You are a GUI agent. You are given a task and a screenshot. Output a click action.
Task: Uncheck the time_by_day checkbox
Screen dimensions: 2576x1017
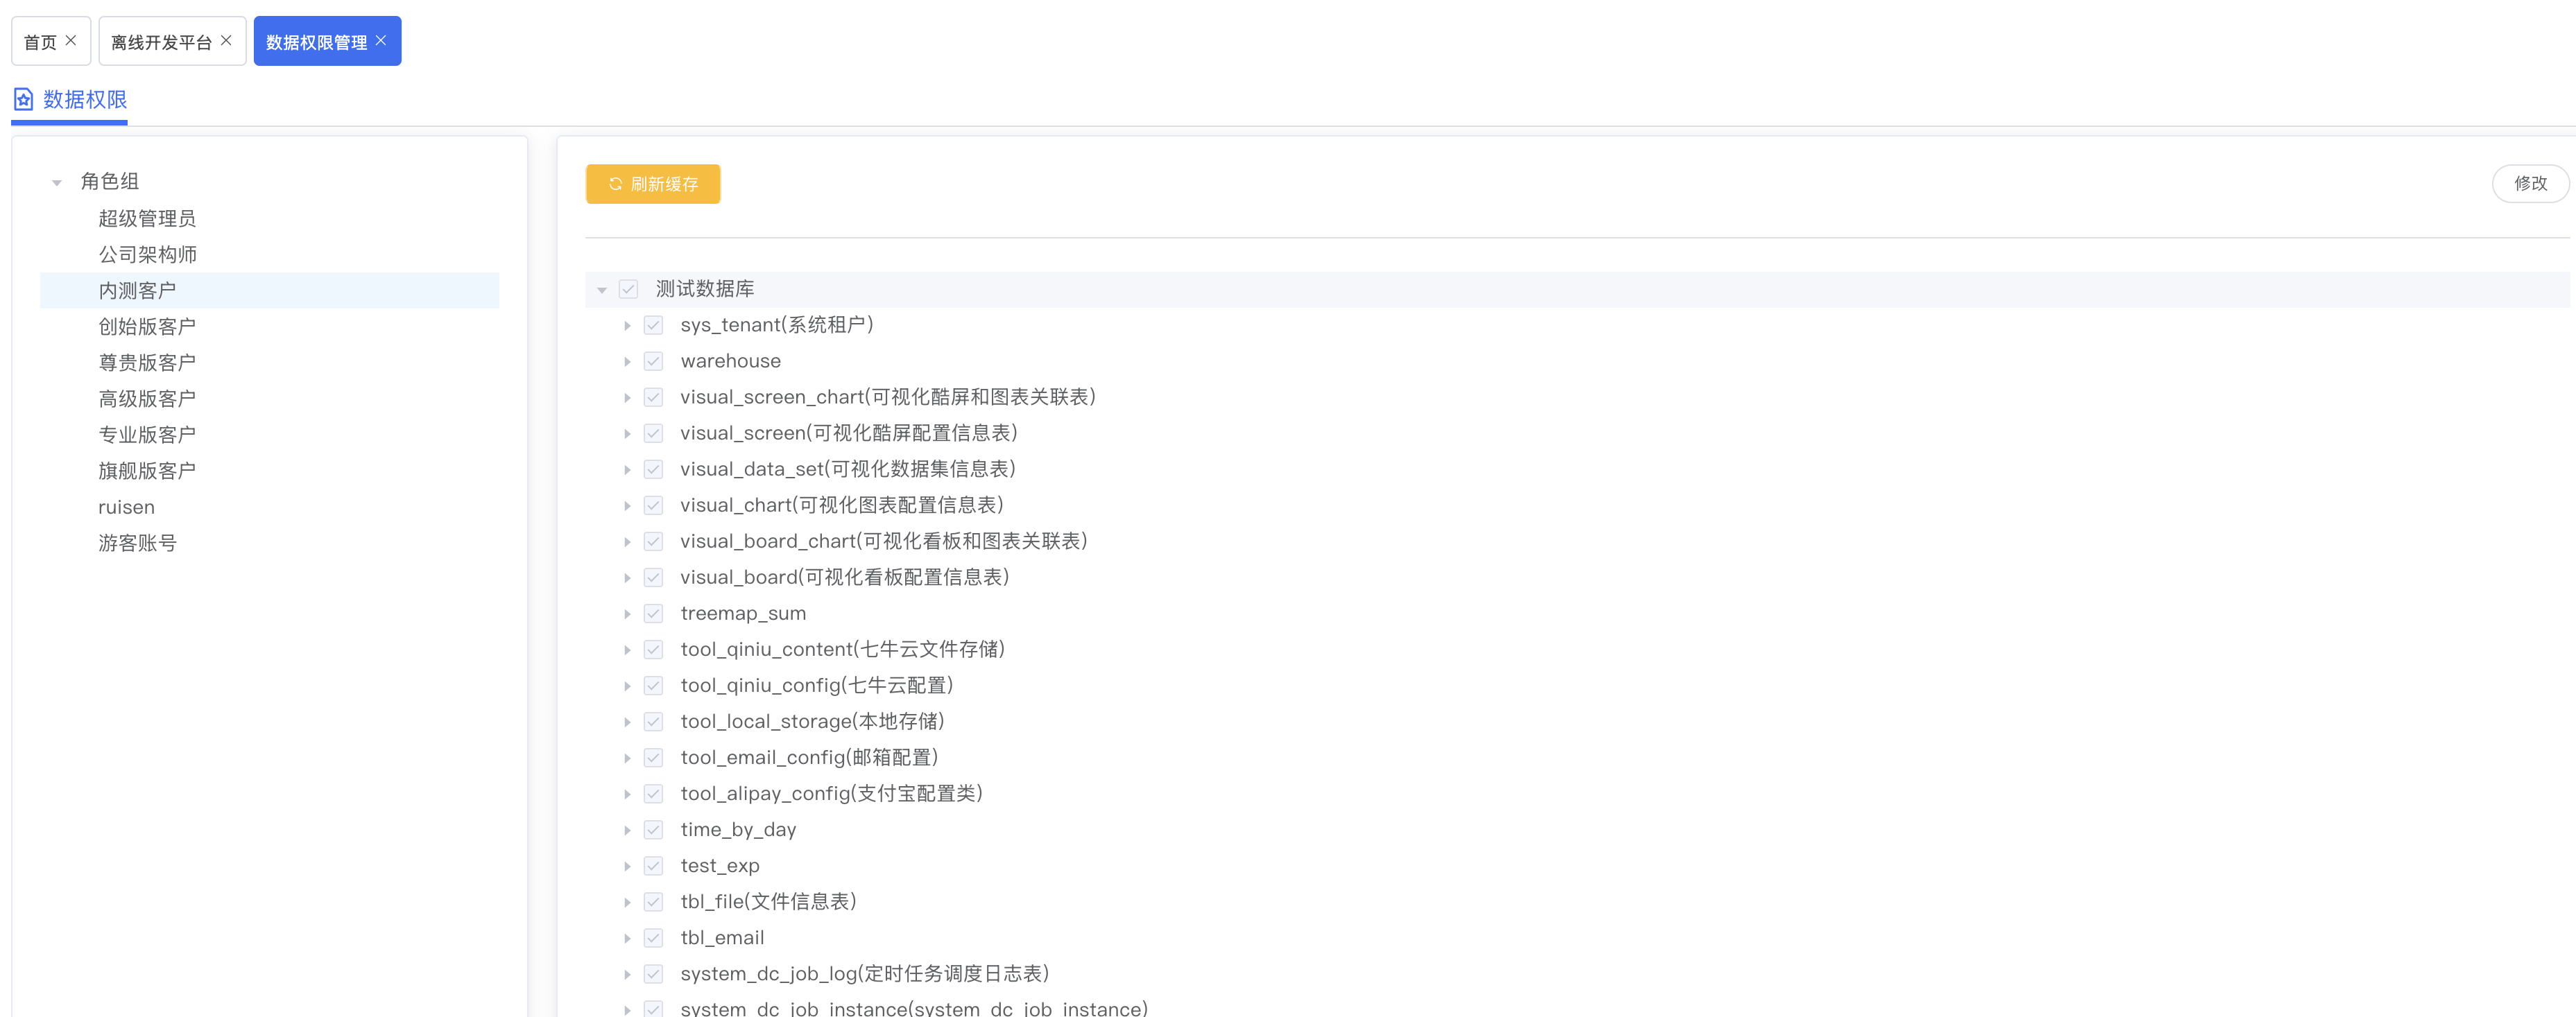point(653,830)
